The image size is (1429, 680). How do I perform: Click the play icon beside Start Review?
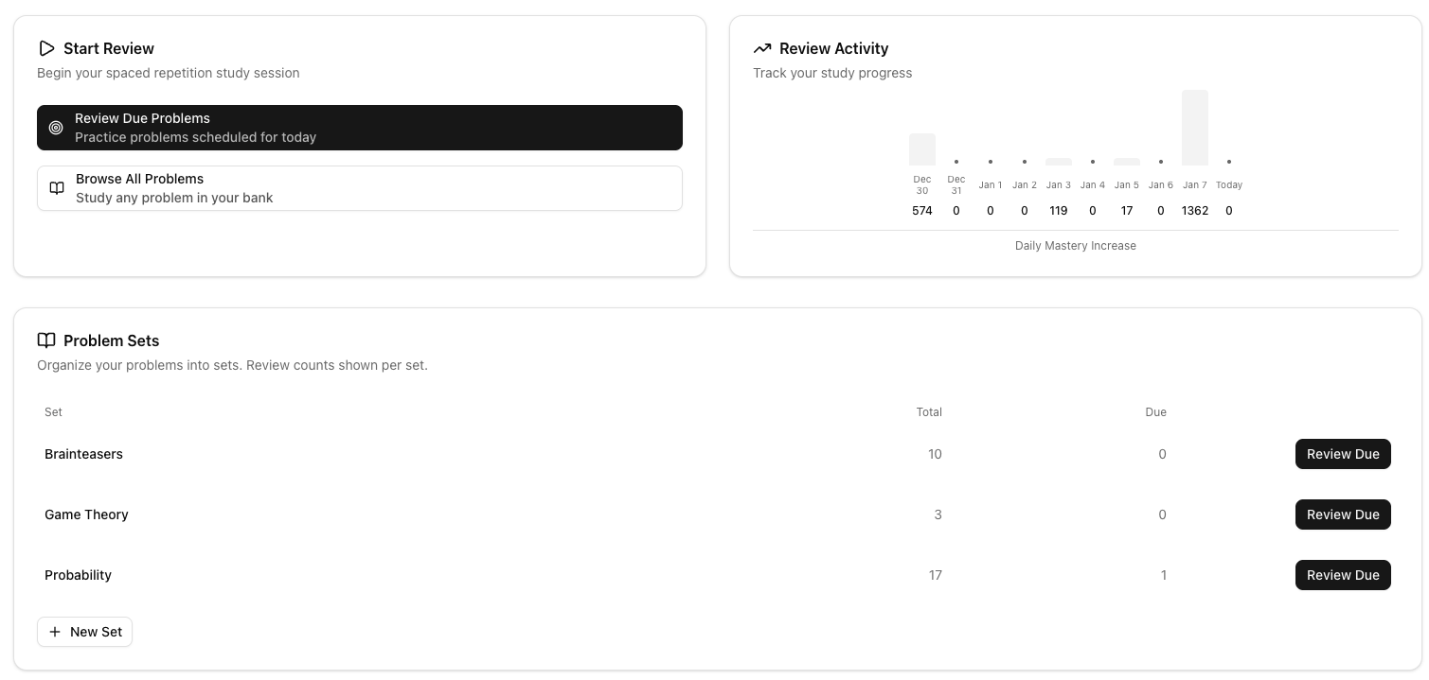[x=46, y=48]
